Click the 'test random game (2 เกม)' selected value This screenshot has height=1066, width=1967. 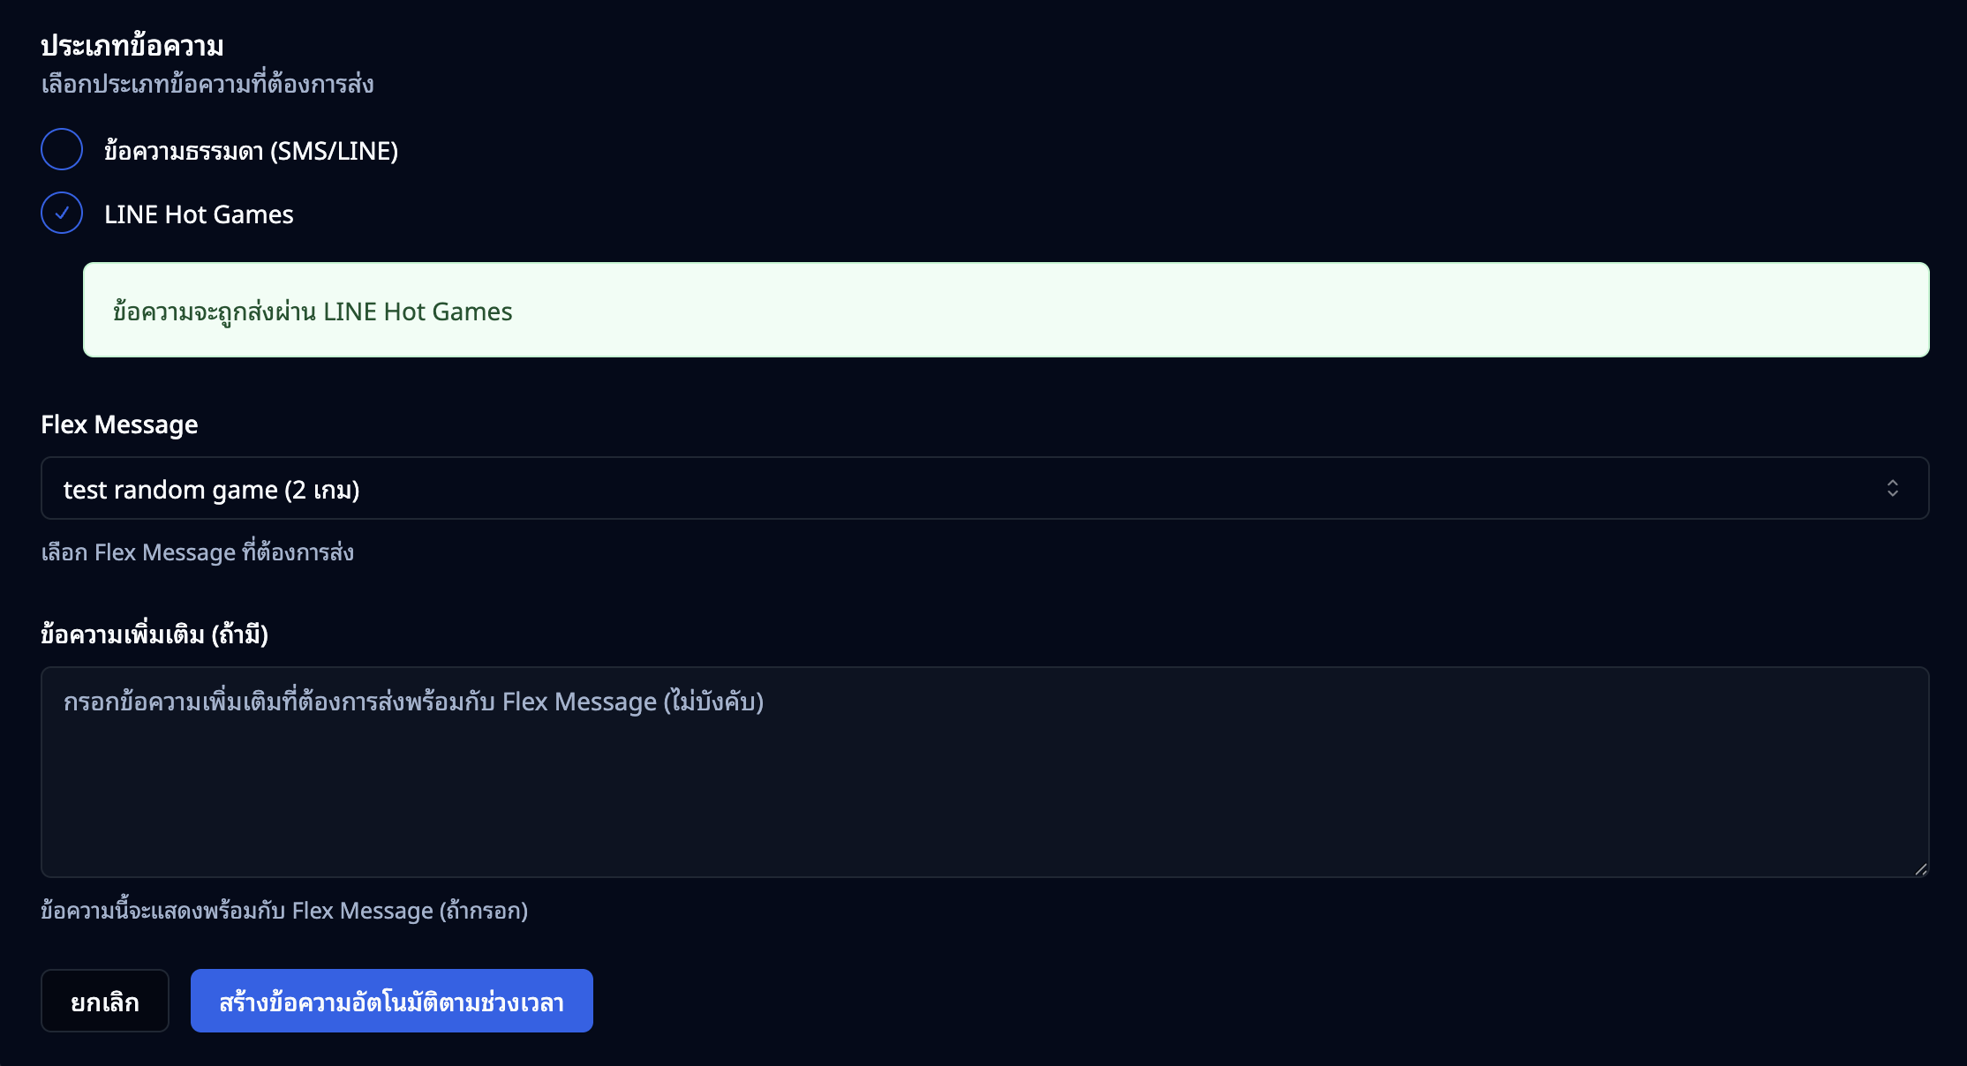(212, 490)
